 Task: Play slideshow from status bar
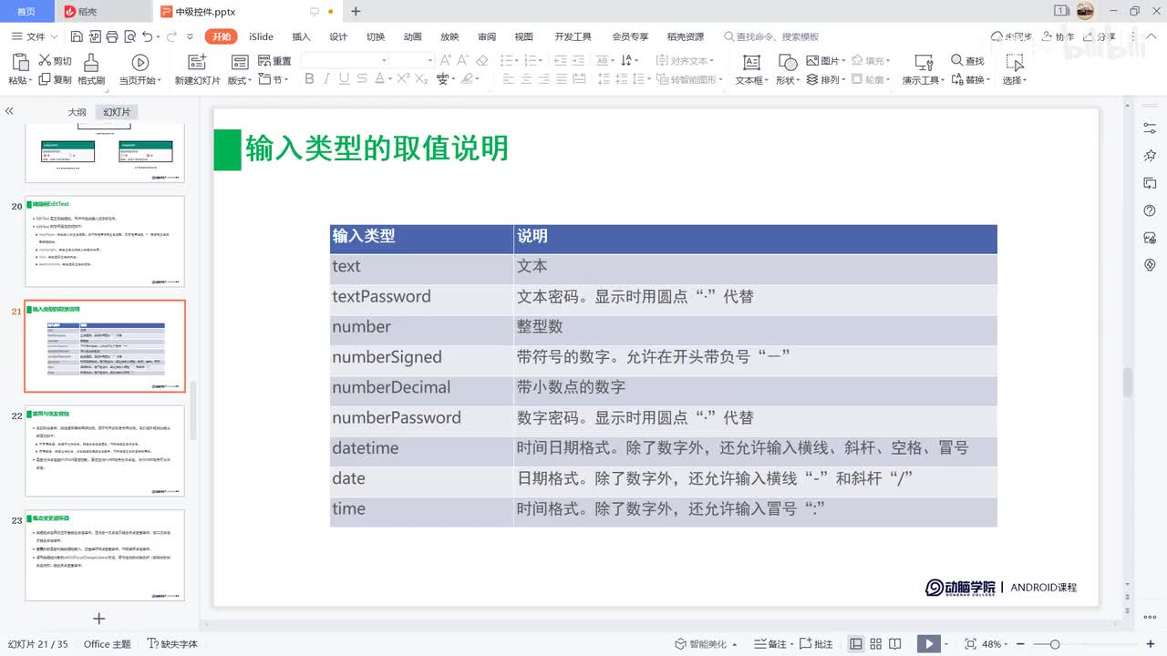[929, 644]
